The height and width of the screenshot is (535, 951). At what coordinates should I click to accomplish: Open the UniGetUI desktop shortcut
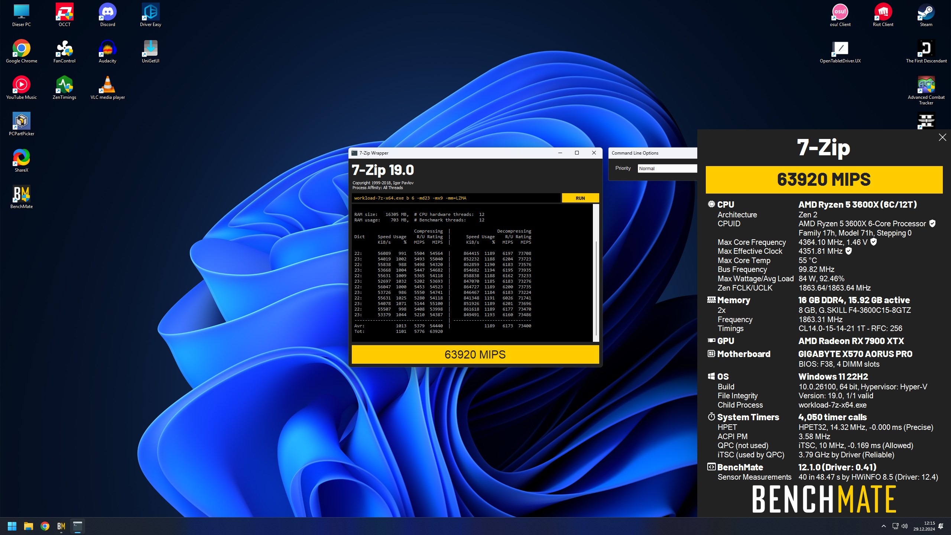[x=150, y=52]
